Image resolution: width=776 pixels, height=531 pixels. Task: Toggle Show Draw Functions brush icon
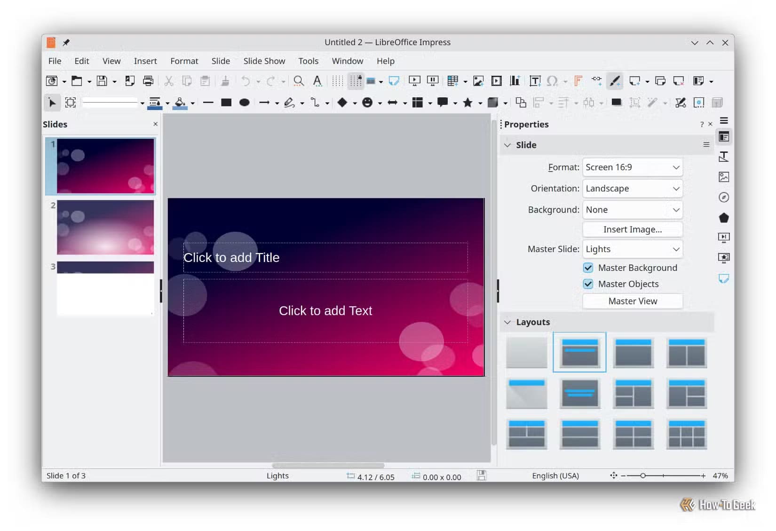(x=615, y=81)
